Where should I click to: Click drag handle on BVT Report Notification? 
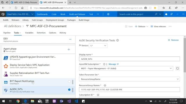73,82
